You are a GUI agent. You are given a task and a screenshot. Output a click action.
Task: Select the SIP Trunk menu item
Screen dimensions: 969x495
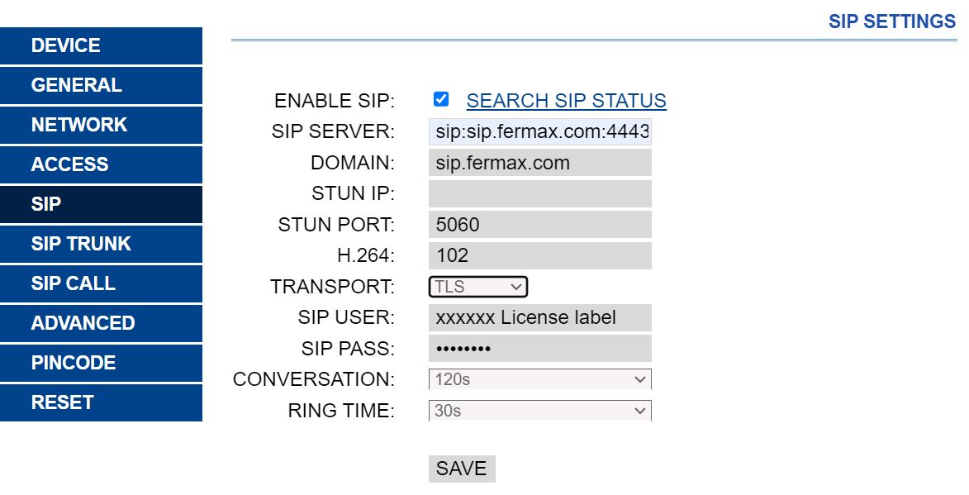(x=102, y=244)
